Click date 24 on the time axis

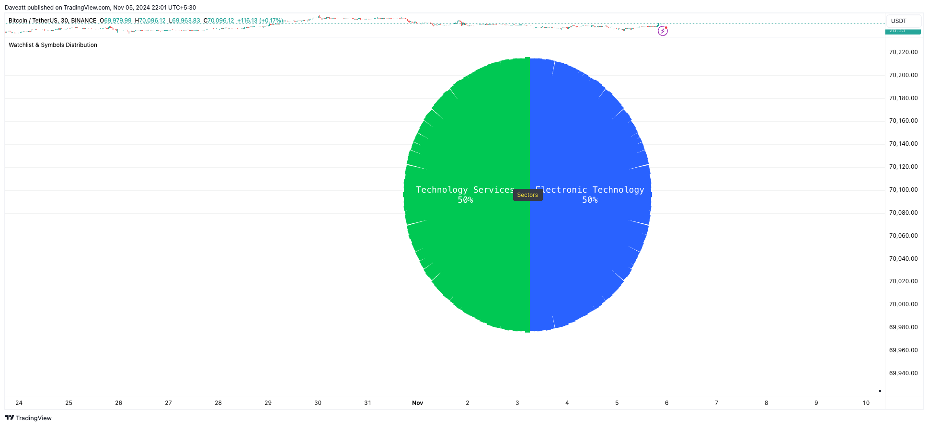pos(19,403)
